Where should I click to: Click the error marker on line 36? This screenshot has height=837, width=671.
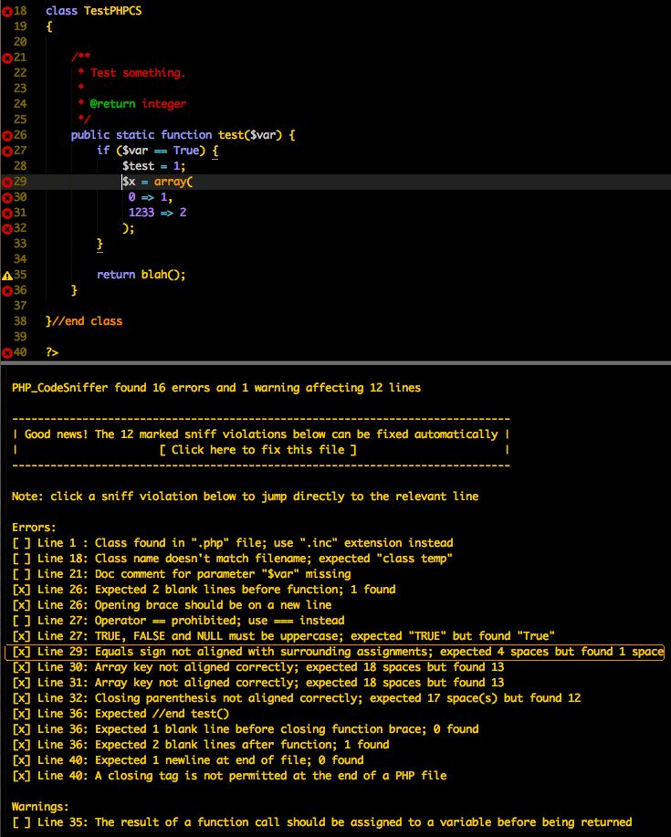coord(7,291)
